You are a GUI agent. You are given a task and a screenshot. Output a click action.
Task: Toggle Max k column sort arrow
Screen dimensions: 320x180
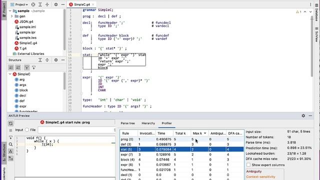tap(205, 133)
